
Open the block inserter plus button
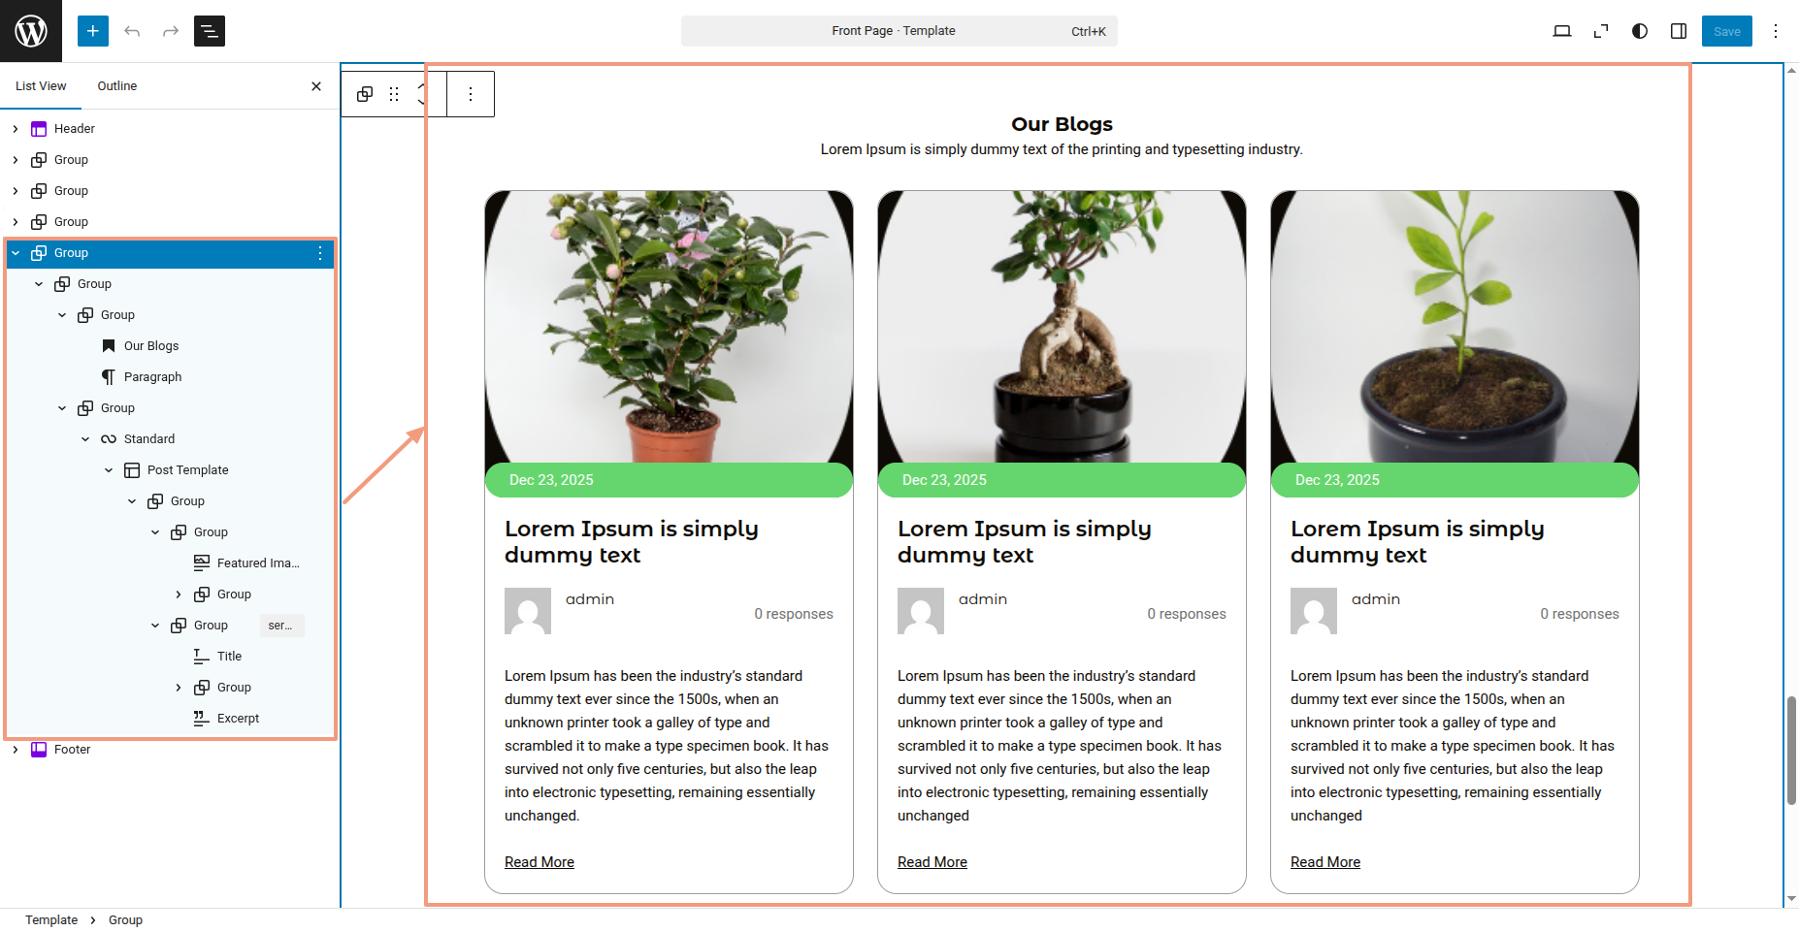point(93,31)
